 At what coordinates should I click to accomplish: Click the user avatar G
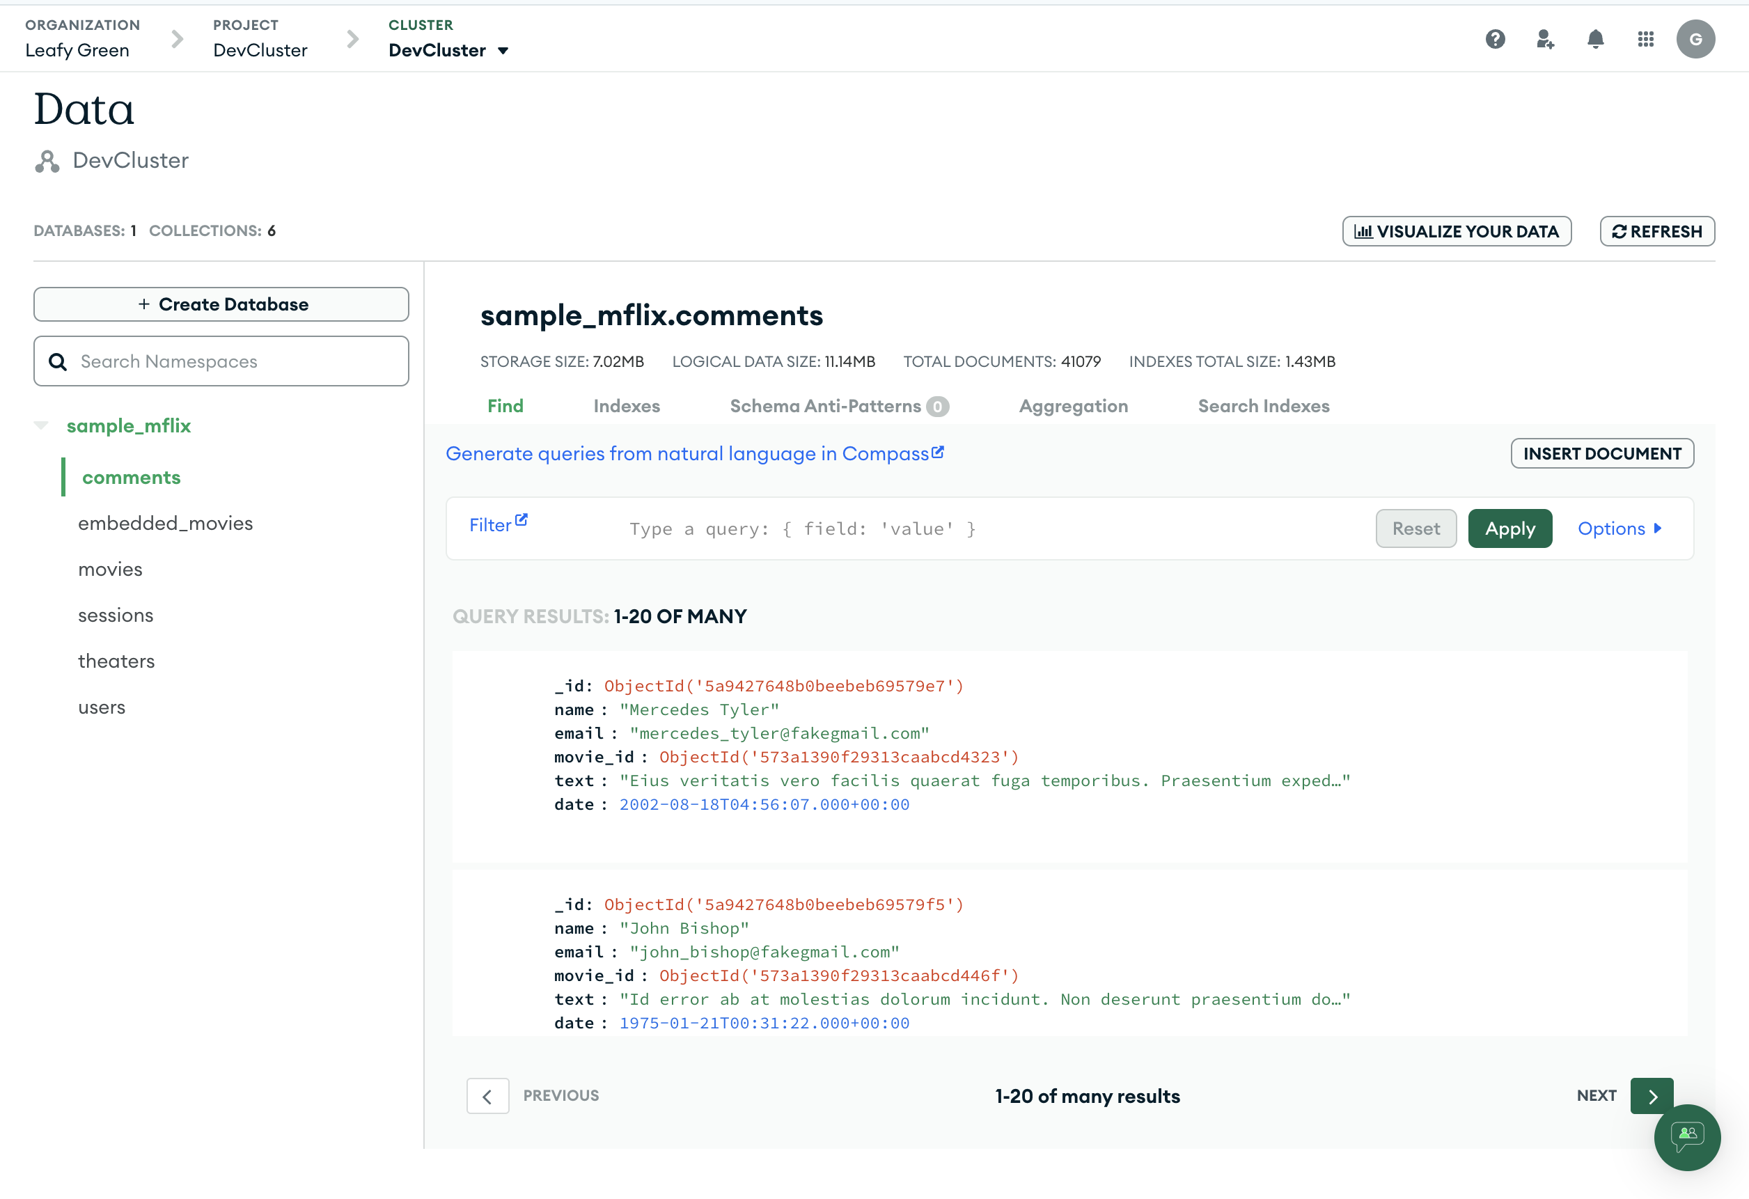[1695, 39]
